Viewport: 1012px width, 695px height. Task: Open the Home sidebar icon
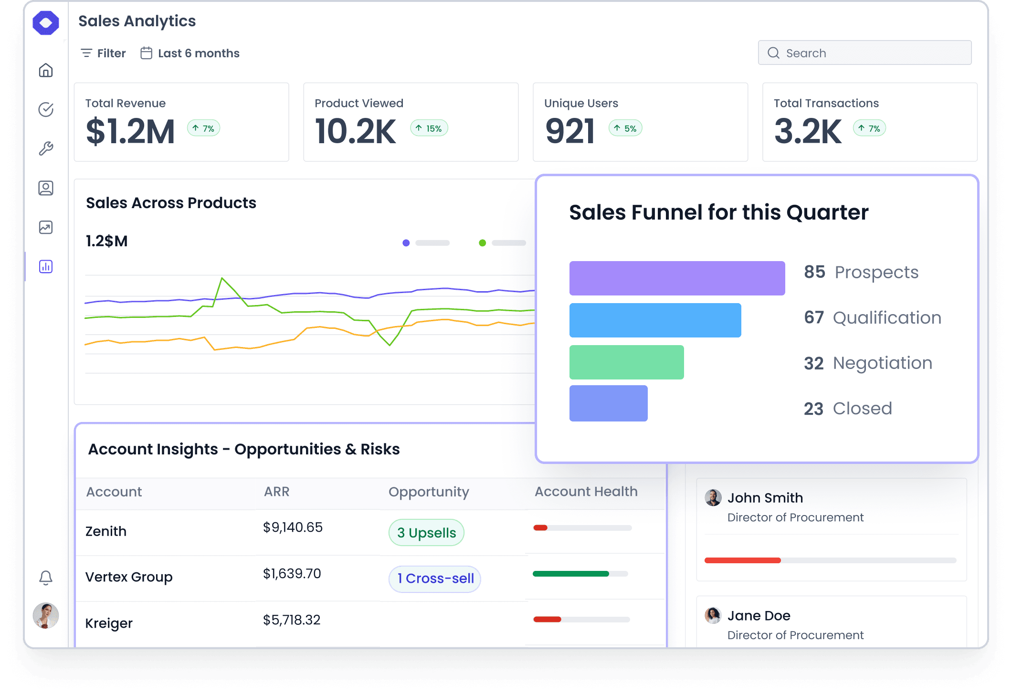pyautogui.click(x=46, y=70)
